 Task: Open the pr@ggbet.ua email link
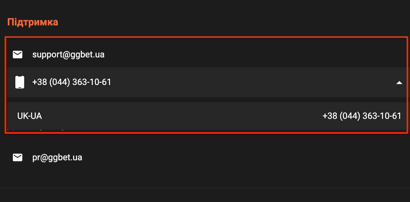click(x=57, y=157)
